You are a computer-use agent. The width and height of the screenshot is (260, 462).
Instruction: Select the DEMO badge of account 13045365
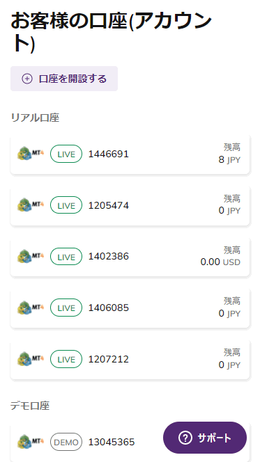pos(66,442)
